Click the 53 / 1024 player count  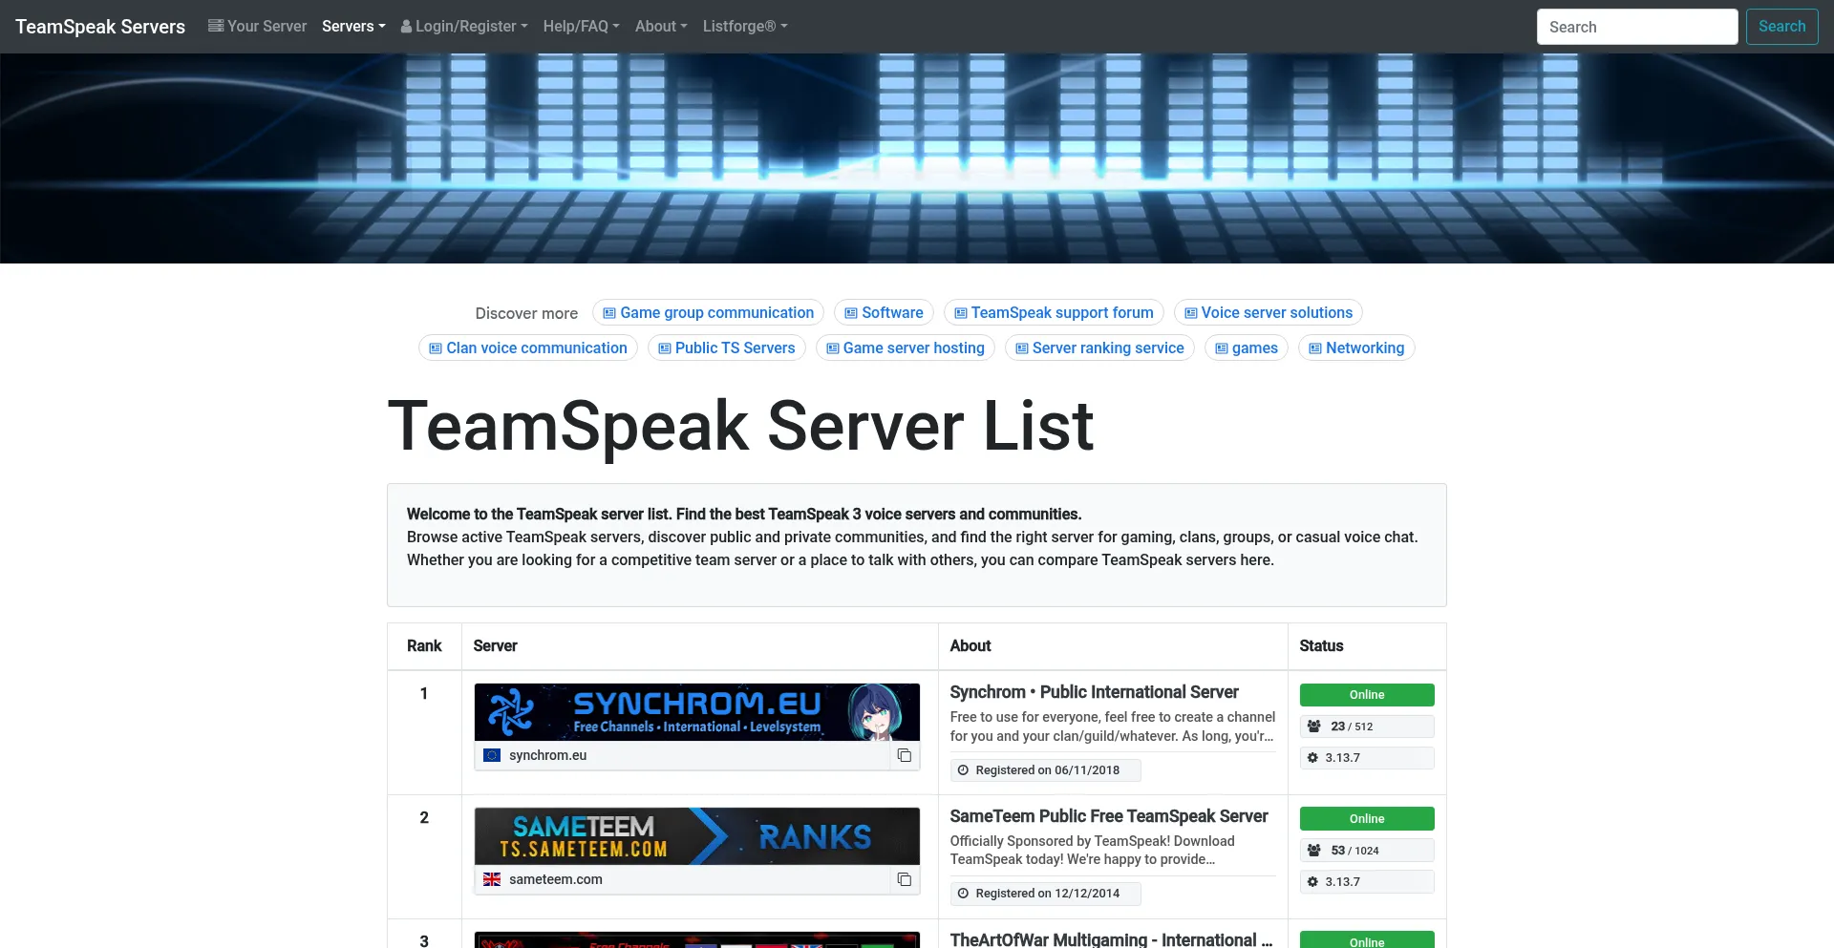coord(1354,851)
